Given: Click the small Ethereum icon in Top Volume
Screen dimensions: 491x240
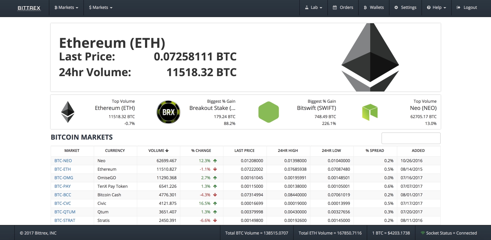Looking at the screenshot, I should tap(68, 112).
